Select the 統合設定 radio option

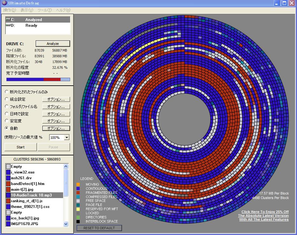click(x=7, y=99)
